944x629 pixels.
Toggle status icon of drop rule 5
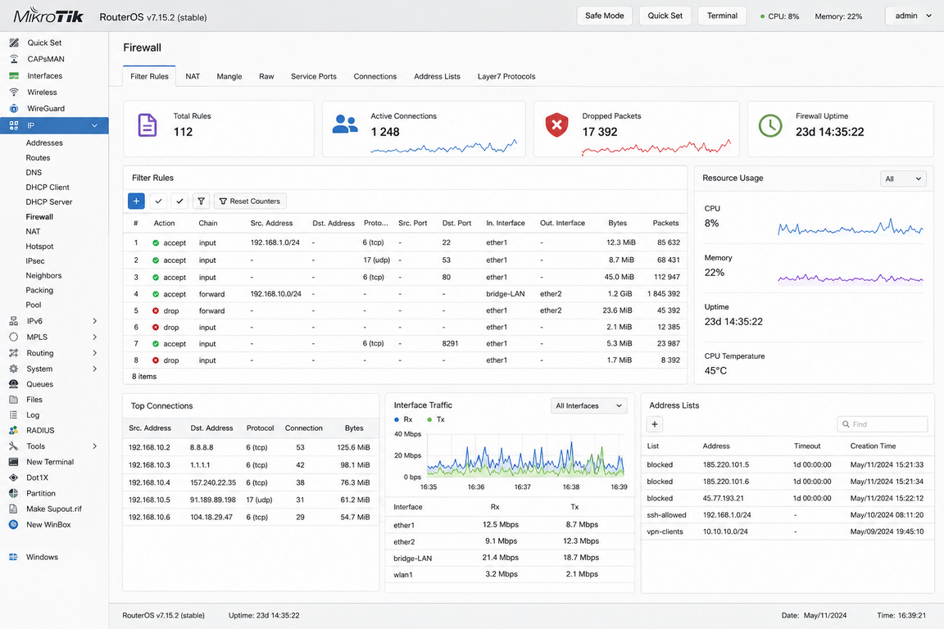point(156,311)
